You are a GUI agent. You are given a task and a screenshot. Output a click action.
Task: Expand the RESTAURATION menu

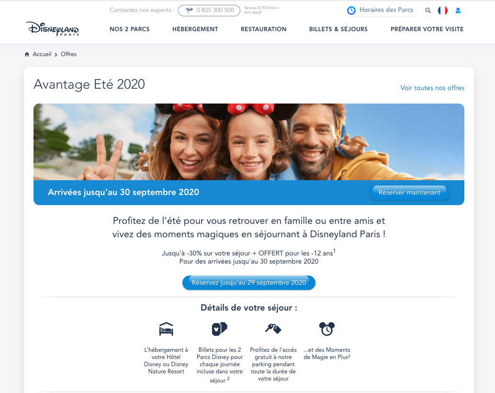(264, 29)
